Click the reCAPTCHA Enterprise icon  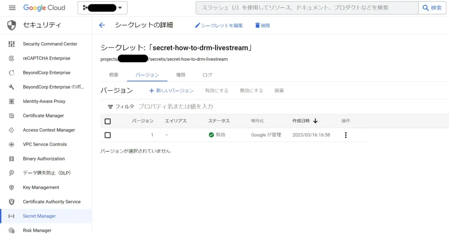pyautogui.click(x=11, y=58)
